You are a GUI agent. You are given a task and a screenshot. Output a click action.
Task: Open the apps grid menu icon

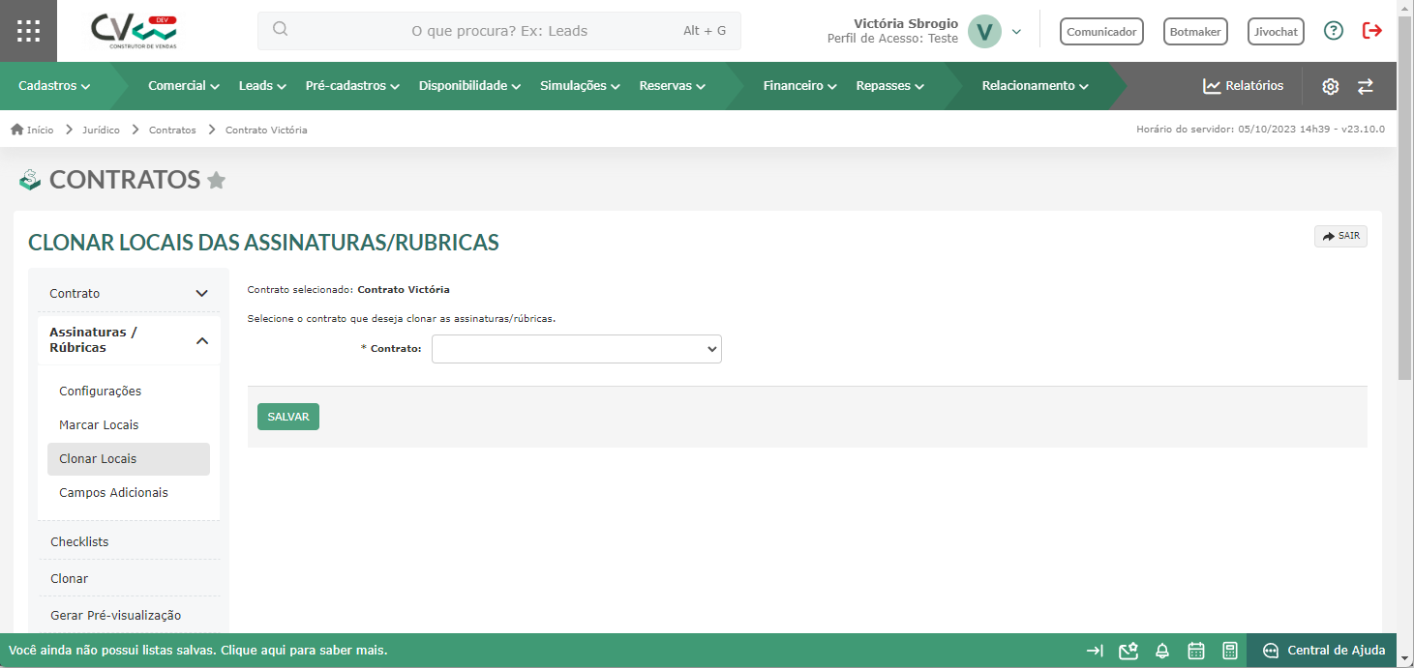pos(28,31)
